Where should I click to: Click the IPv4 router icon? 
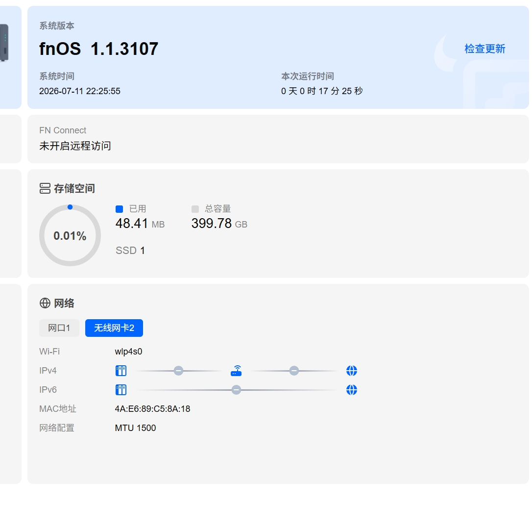(x=236, y=371)
